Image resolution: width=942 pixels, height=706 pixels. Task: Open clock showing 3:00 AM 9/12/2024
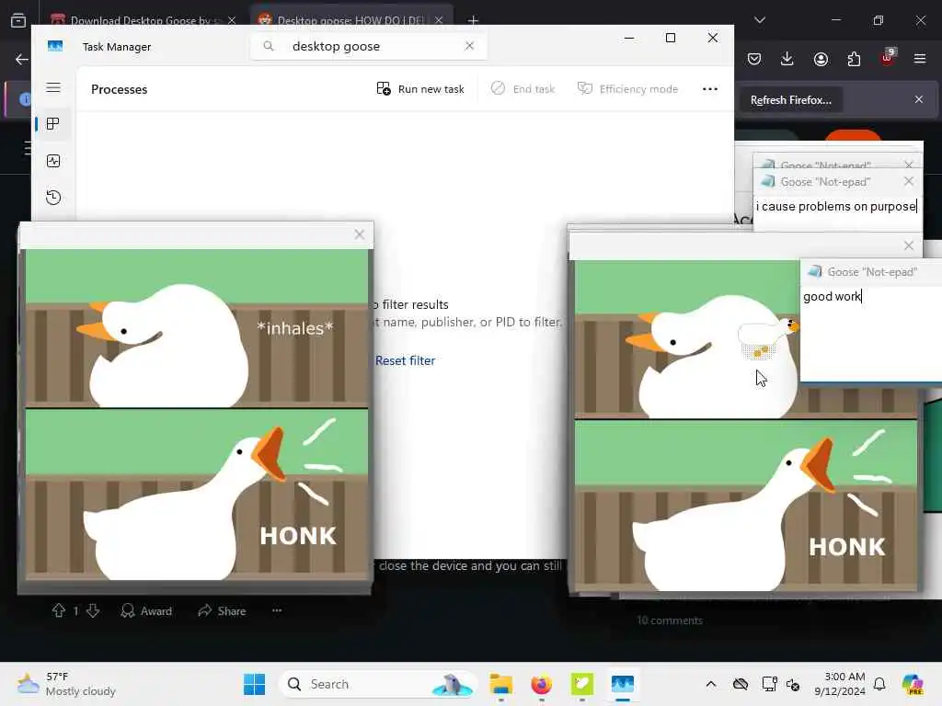tap(839, 684)
